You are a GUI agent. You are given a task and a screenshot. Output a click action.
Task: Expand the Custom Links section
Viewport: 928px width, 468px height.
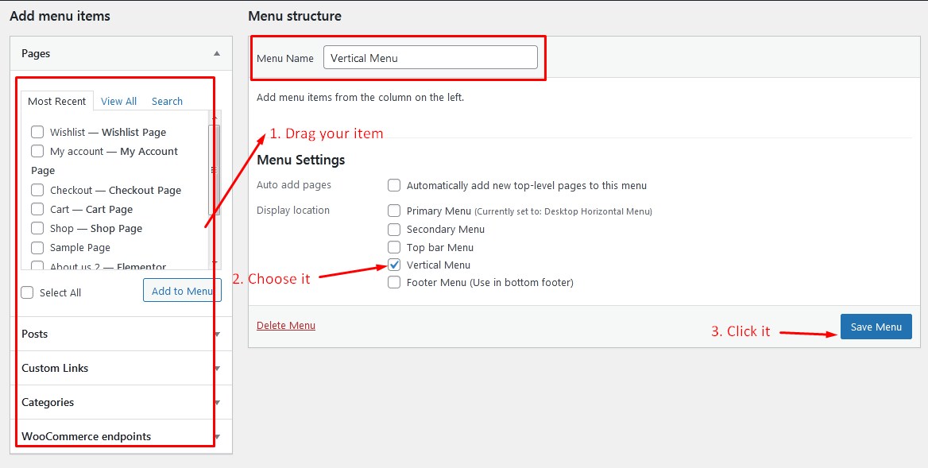pos(217,369)
